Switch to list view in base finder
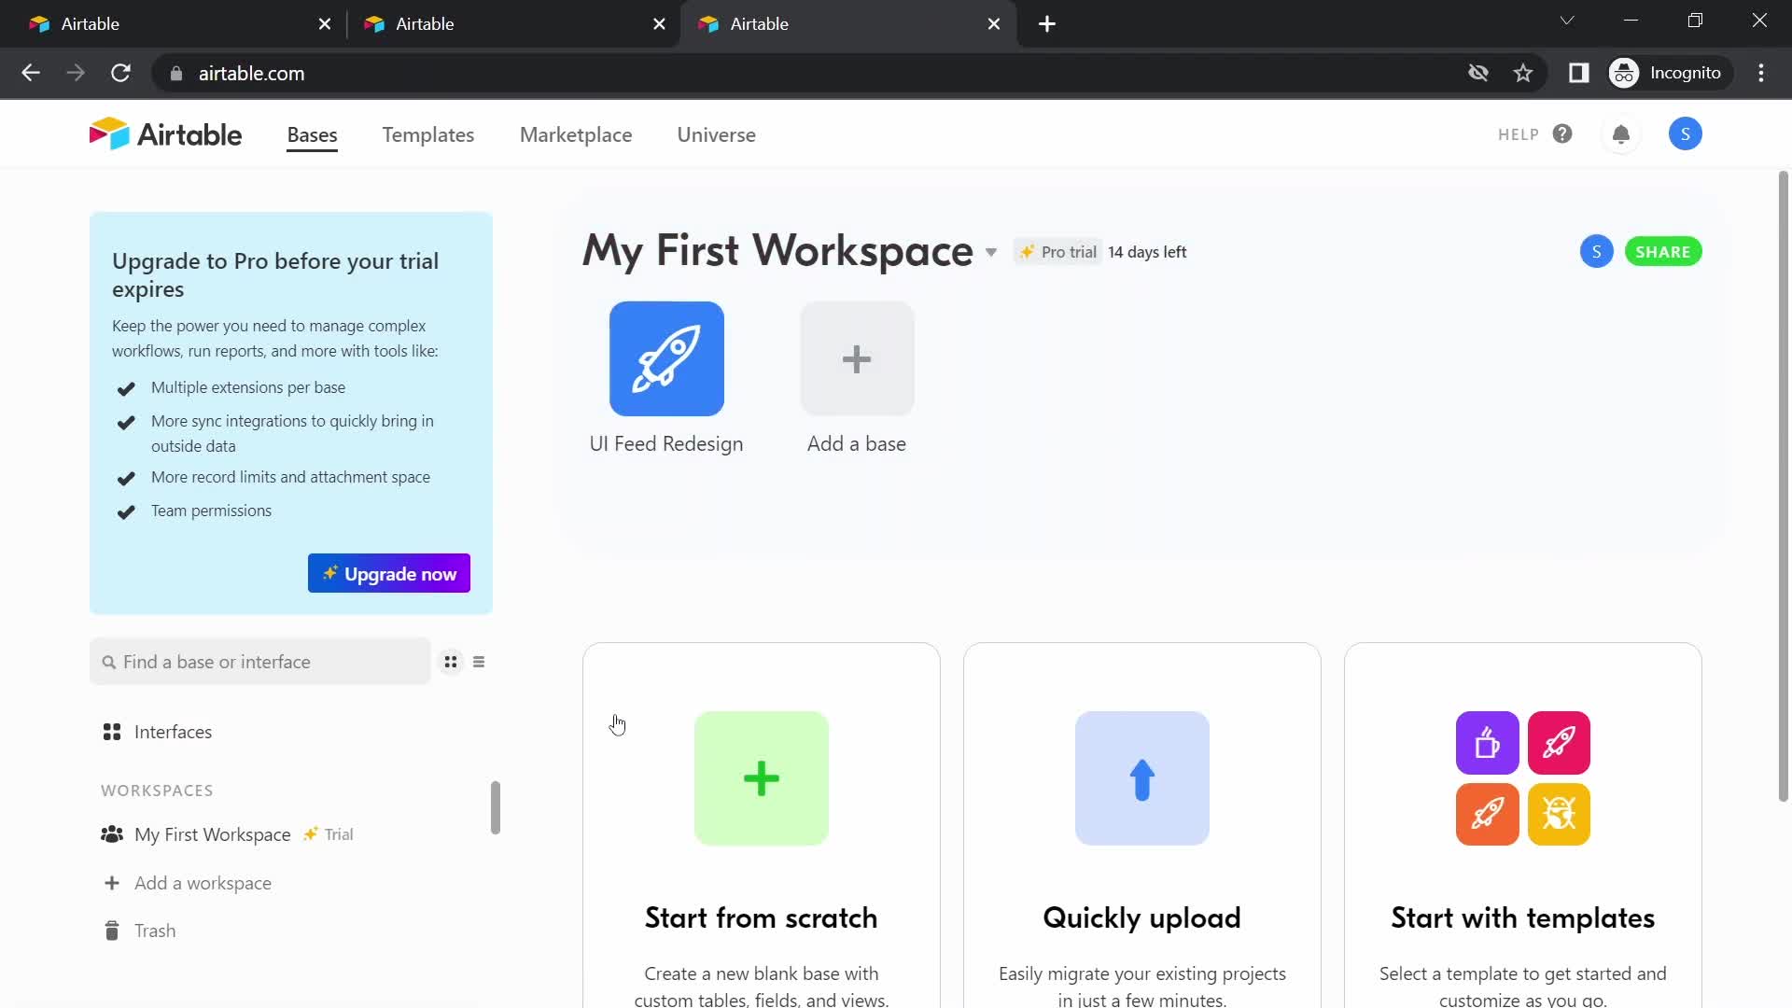The height and width of the screenshot is (1008, 1792). [x=479, y=662]
